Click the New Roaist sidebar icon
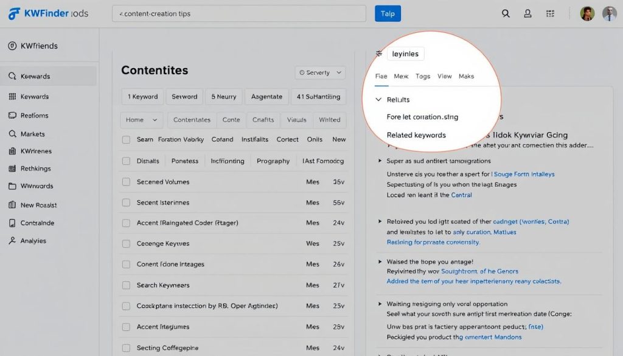The height and width of the screenshot is (356, 623). pos(13,204)
